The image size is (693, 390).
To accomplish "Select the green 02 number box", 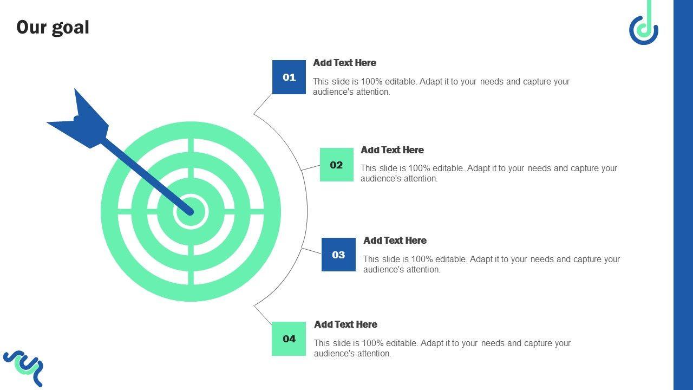I will coord(336,165).
